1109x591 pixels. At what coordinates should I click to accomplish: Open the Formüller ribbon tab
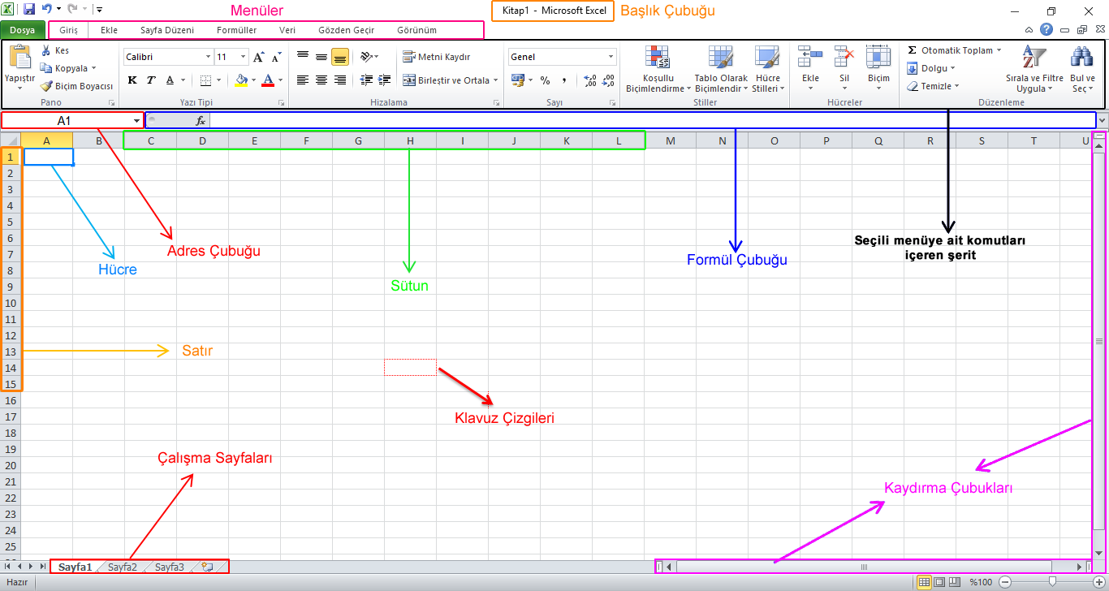[236, 30]
